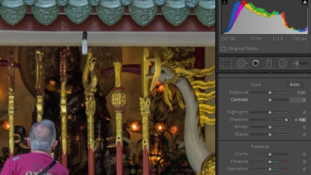The image size is (311, 175).
Task: Click the Clarity slider handle
Action: coord(270,154)
